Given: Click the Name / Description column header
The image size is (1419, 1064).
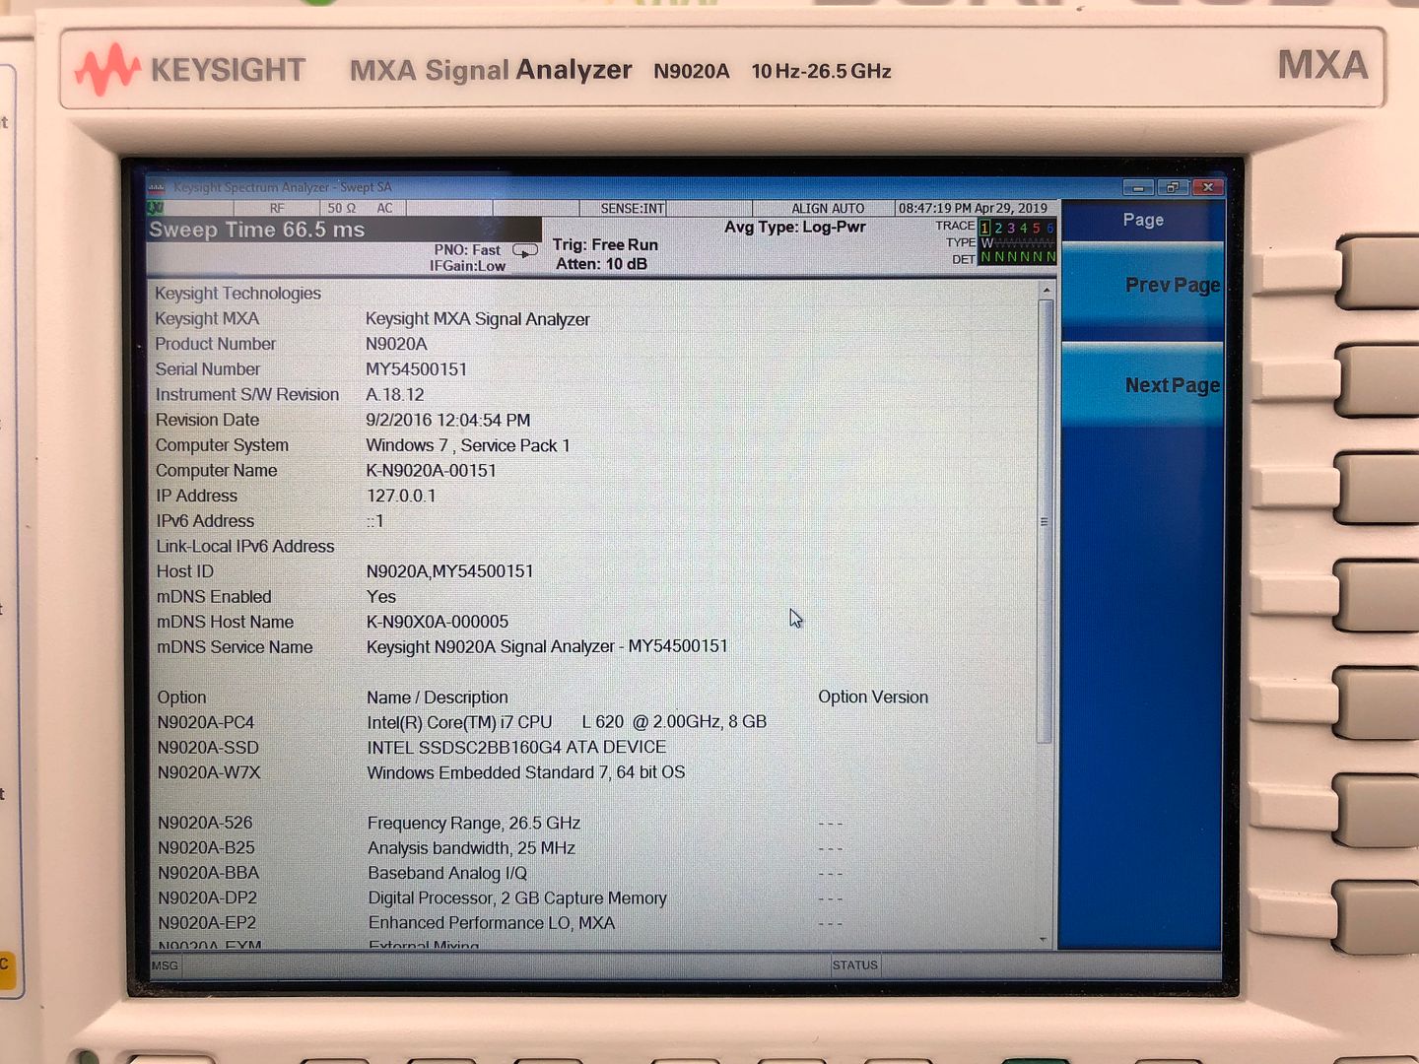Looking at the screenshot, I should tap(438, 698).
